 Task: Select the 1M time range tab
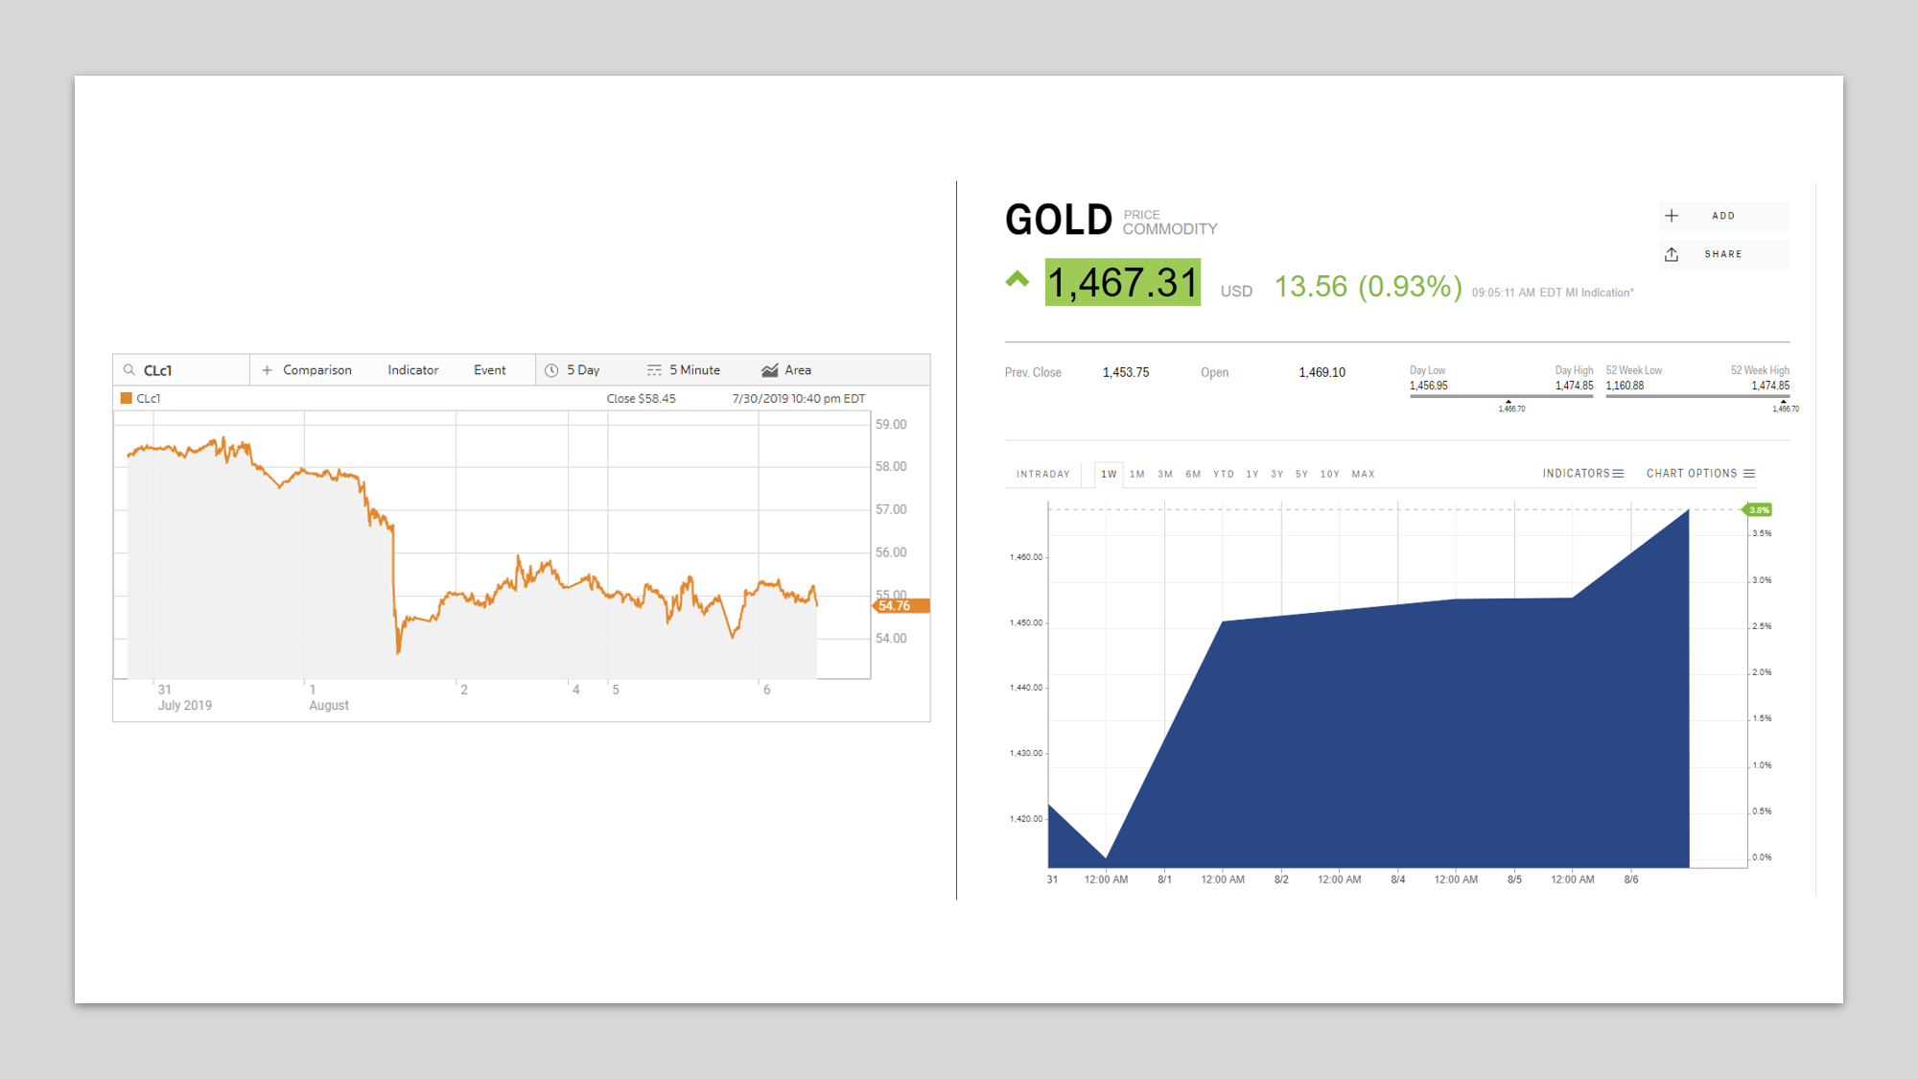(1137, 474)
